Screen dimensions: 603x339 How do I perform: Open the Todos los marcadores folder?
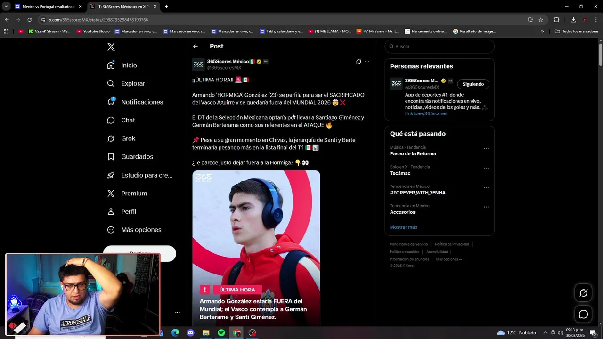[577, 32]
